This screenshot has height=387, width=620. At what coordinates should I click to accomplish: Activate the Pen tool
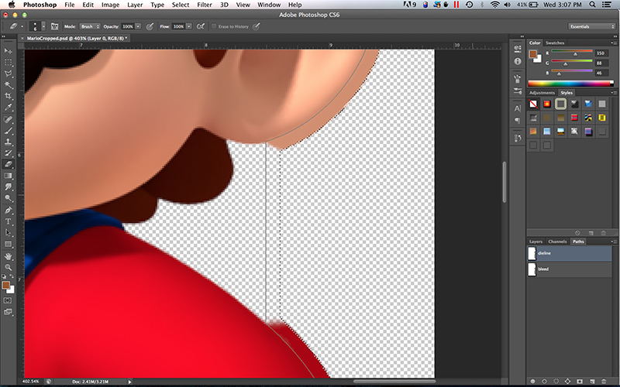click(8, 210)
